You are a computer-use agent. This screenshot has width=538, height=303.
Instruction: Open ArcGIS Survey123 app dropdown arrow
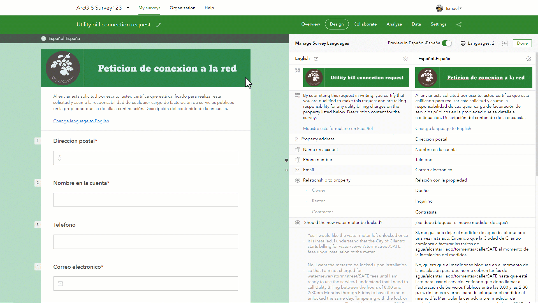(128, 8)
